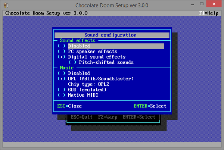Select OPL (Adlib/Soundblaster) music option
The image size is (224, 150).
(x=96, y=79)
